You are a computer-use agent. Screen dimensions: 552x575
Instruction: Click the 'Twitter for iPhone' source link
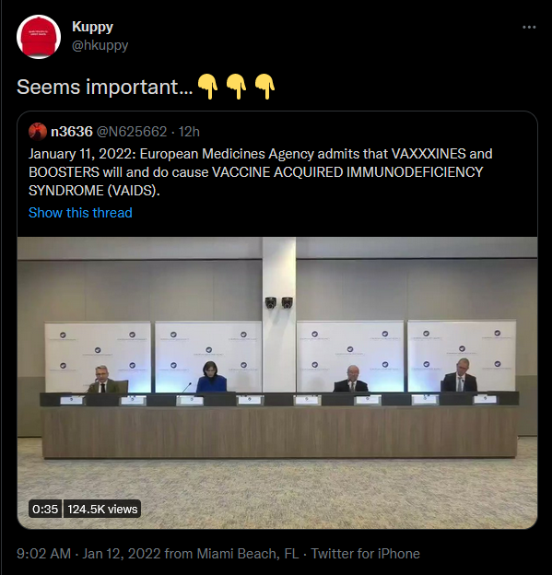click(x=365, y=554)
